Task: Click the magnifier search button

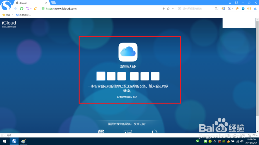Action: tap(216, 9)
